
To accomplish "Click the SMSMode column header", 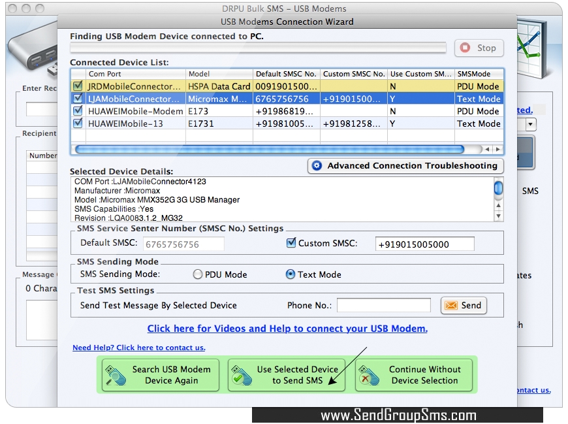I will pos(479,74).
